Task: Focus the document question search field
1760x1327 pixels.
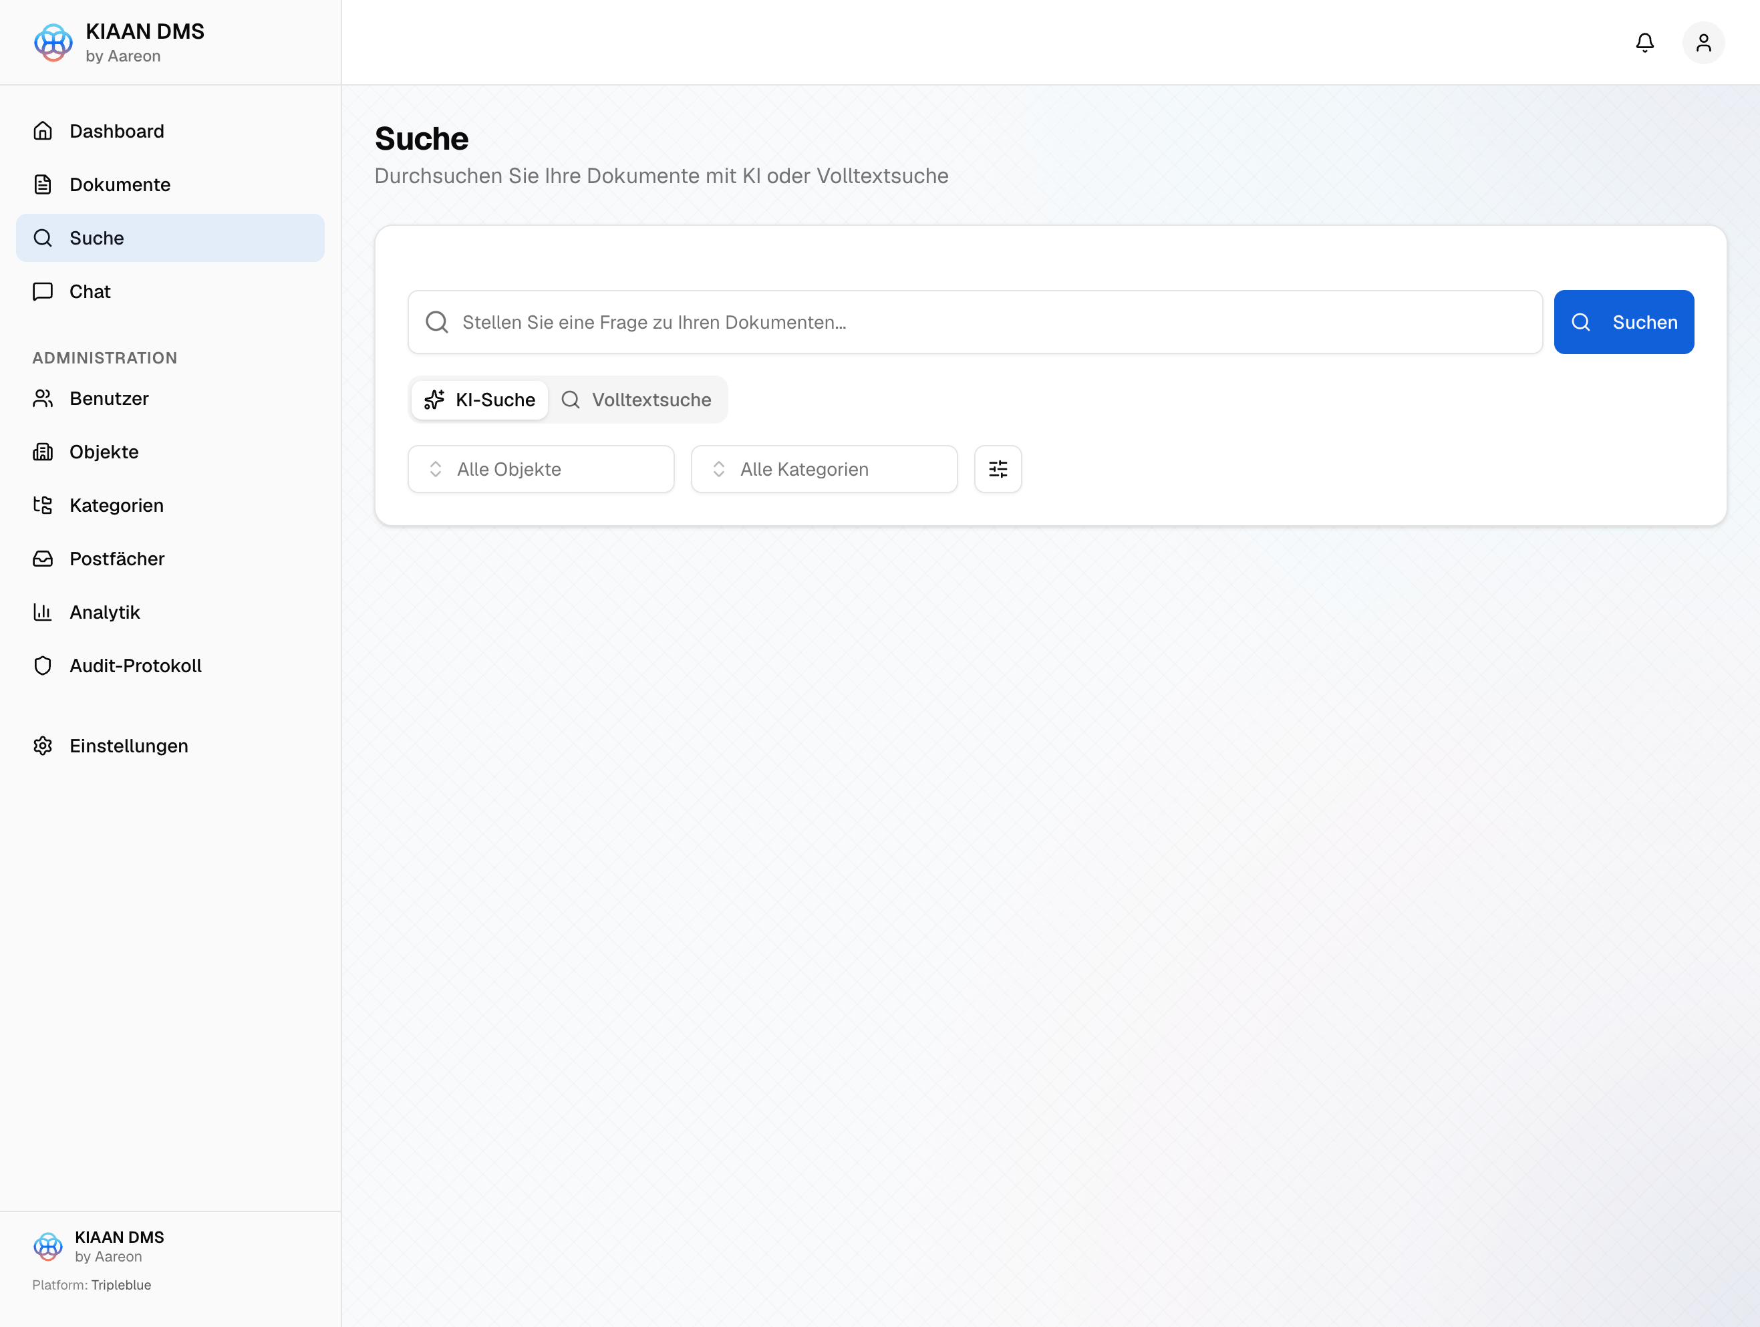Action: click(976, 321)
